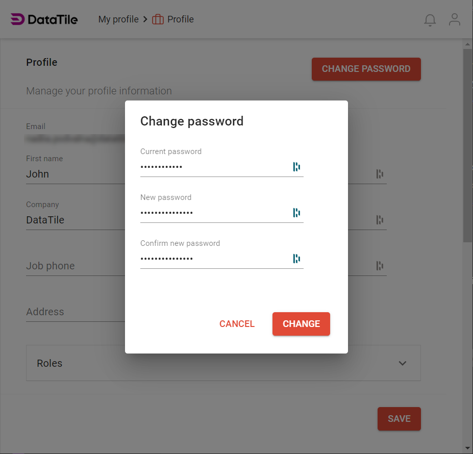The height and width of the screenshot is (454, 473).
Task: Click the DataTile logo
Action: (44, 19)
